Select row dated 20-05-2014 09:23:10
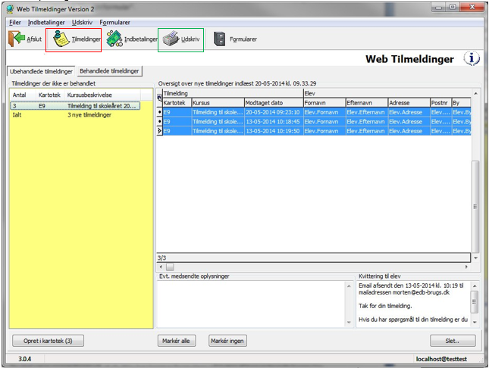489x368 pixels. pyautogui.click(x=317, y=112)
